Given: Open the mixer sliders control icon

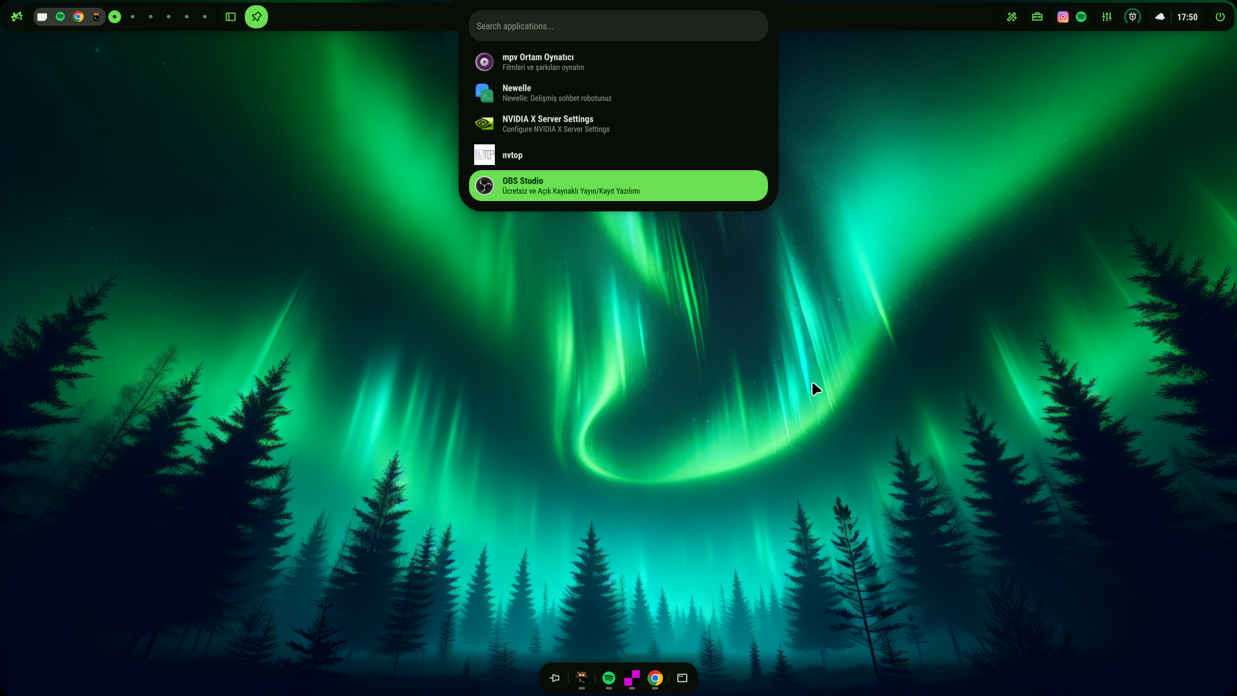Looking at the screenshot, I should pyautogui.click(x=1107, y=17).
